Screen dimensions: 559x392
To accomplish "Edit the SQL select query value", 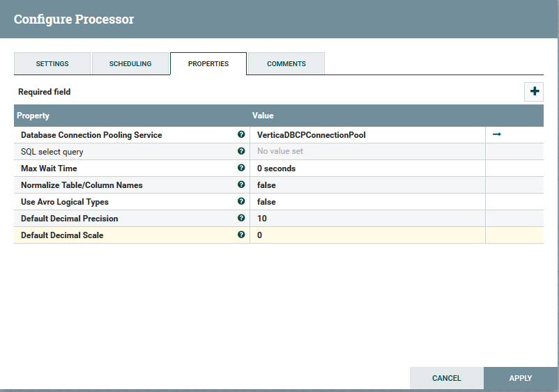I will tap(367, 151).
